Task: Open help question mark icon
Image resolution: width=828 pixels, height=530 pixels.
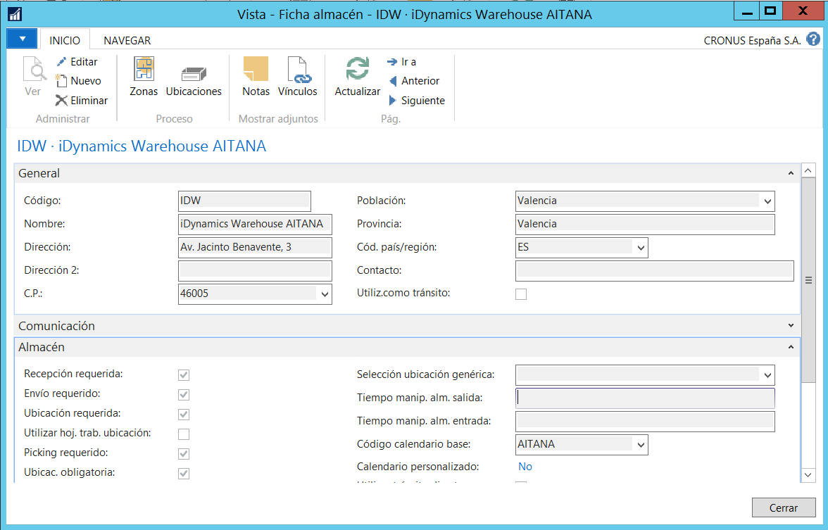Action: pos(813,39)
